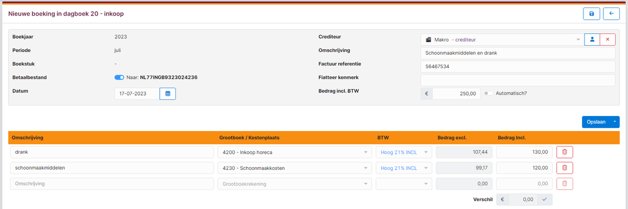The width and height of the screenshot is (628, 209).
Task: Click Bedrag excl. 99,17 field
Action: [x=464, y=168]
